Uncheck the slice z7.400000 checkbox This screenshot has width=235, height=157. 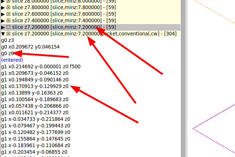click(8, 20)
